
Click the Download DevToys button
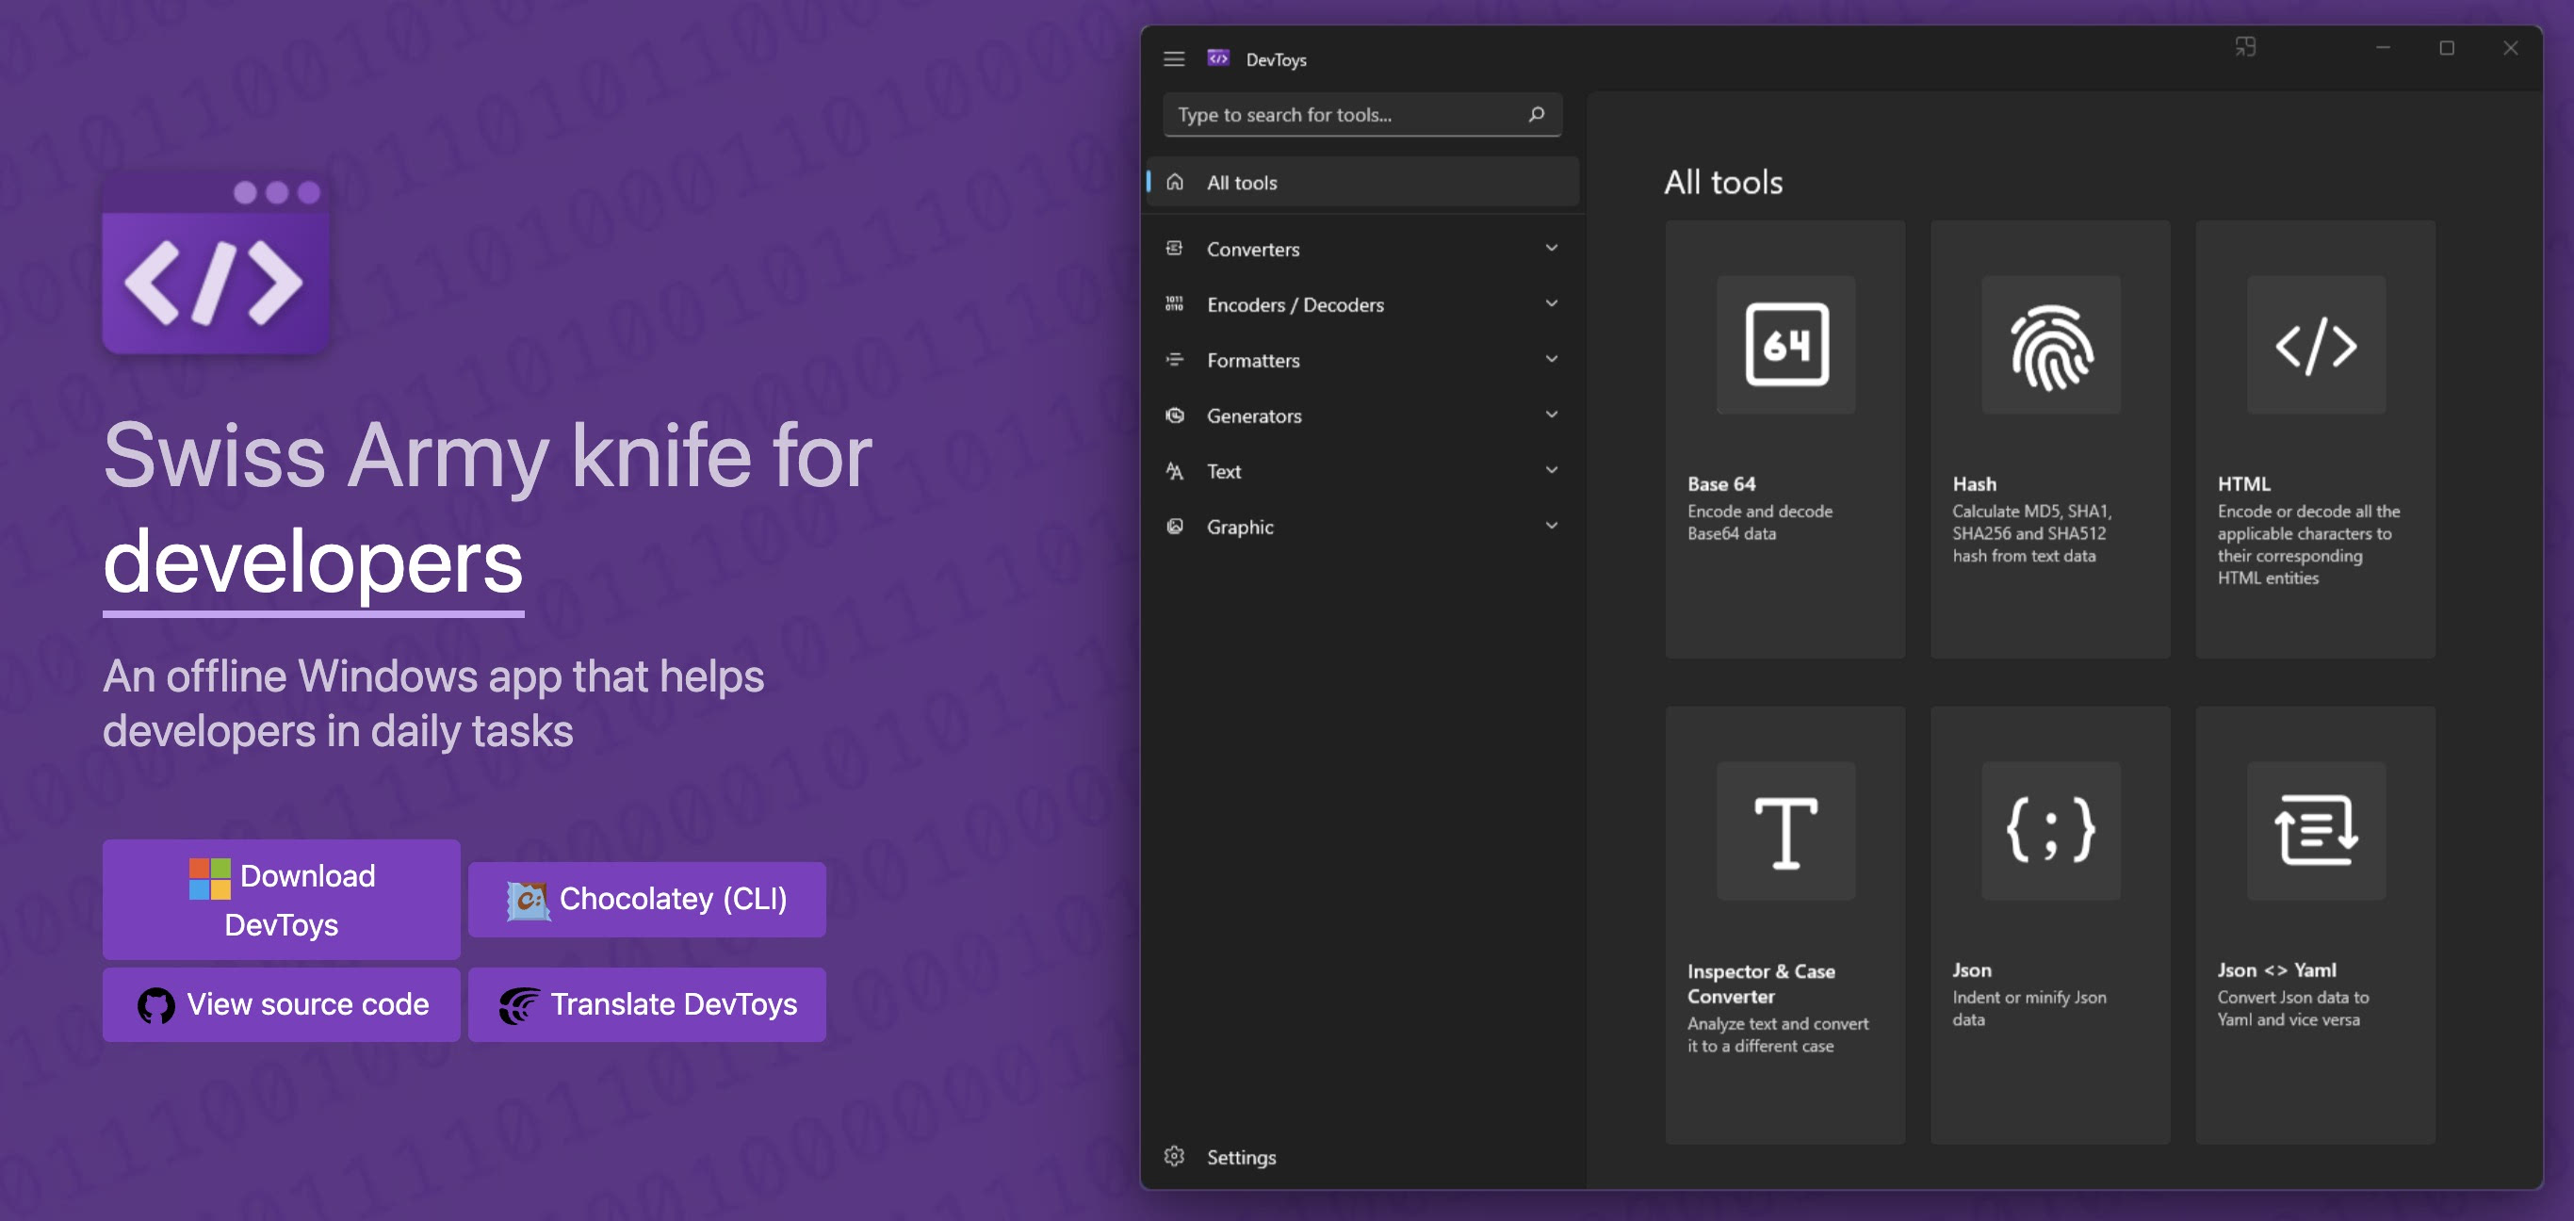click(281, 900)
